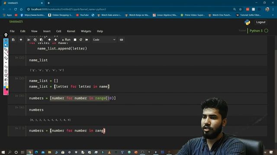Open VLC from the taskbar
277x155 pixels.
pyautogui.click(x=109, y=152)
